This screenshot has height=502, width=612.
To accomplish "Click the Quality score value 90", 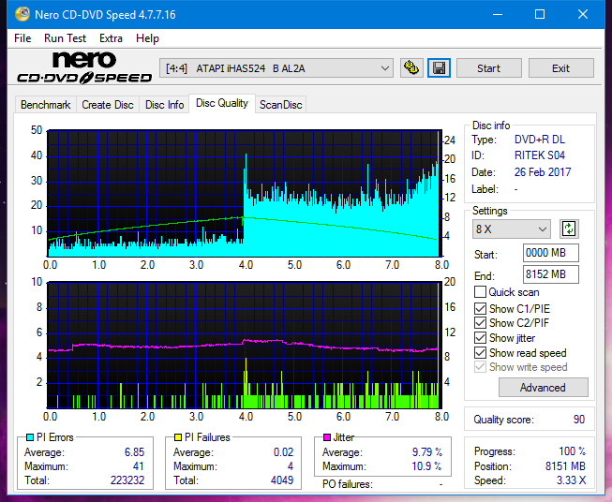I will [x=579, y=420].
